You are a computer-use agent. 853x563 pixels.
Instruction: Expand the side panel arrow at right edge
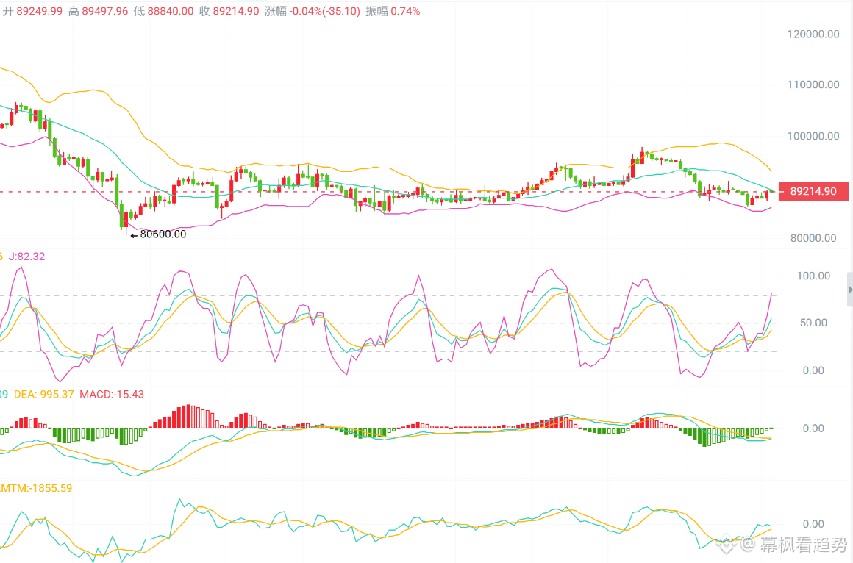(x=850, y=290)
